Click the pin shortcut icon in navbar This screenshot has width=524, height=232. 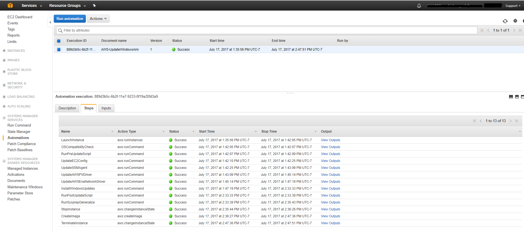(x=94, y=6)
